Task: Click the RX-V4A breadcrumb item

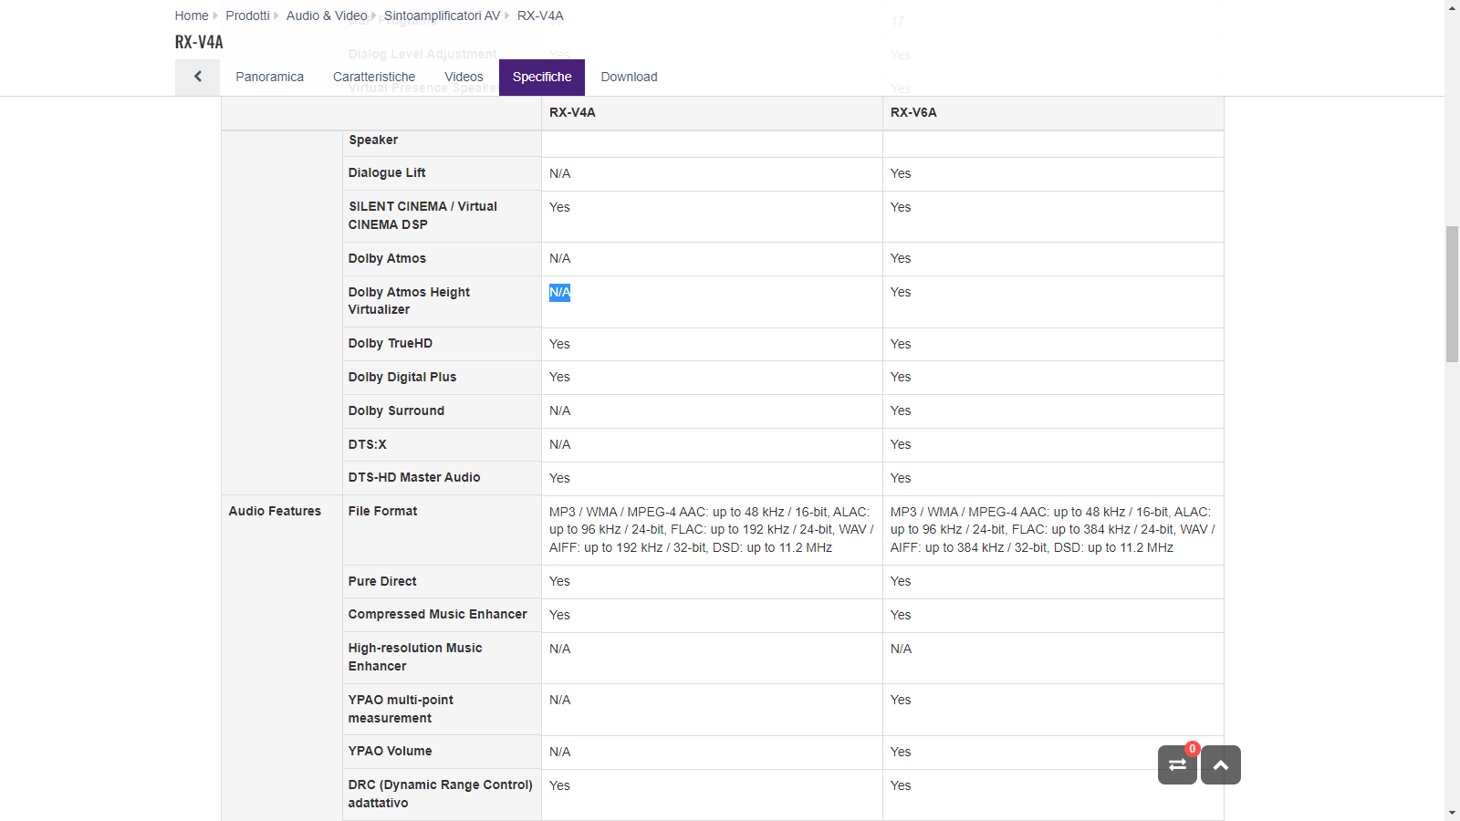Action: (540, 16)
